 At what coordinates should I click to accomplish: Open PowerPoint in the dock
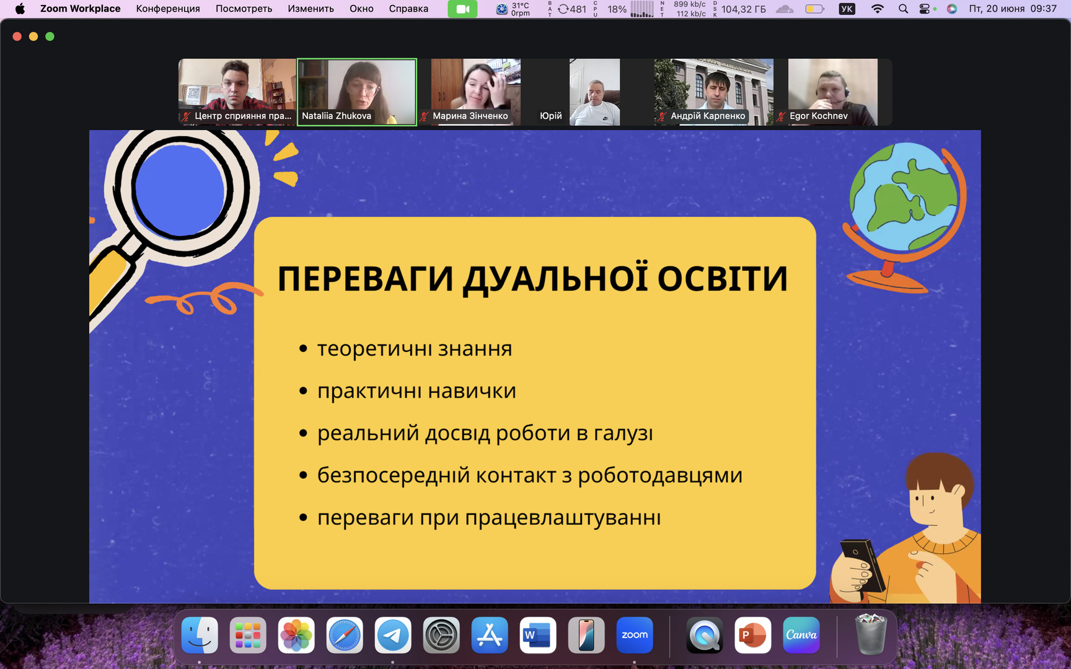click(752, 635)
